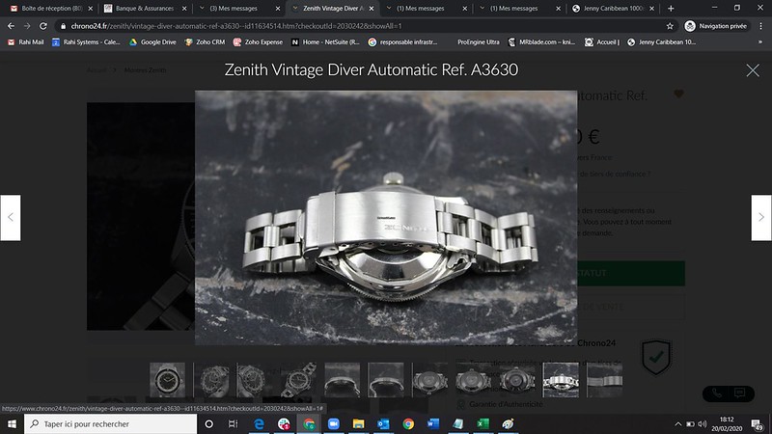The width and height of the screenshot is (772, 434).
Task: Open Excel from taskbar
Action: pos(482,423)
